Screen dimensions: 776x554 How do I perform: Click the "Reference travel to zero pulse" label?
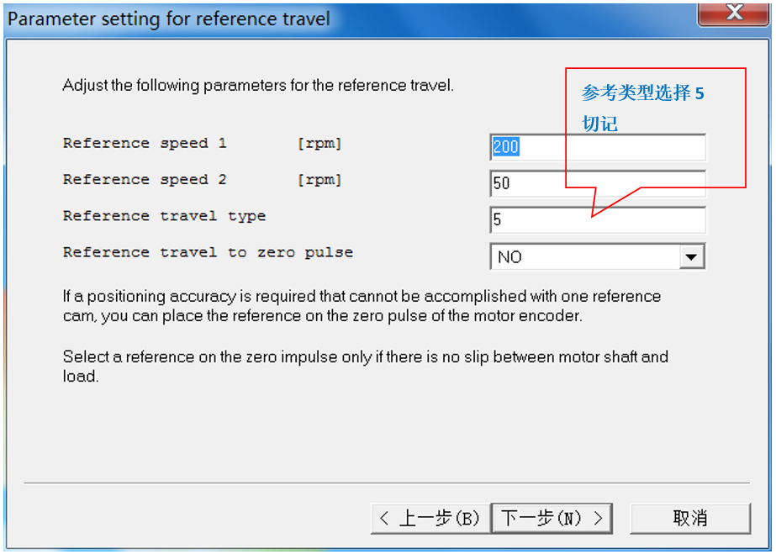click(x=208, y=252)
